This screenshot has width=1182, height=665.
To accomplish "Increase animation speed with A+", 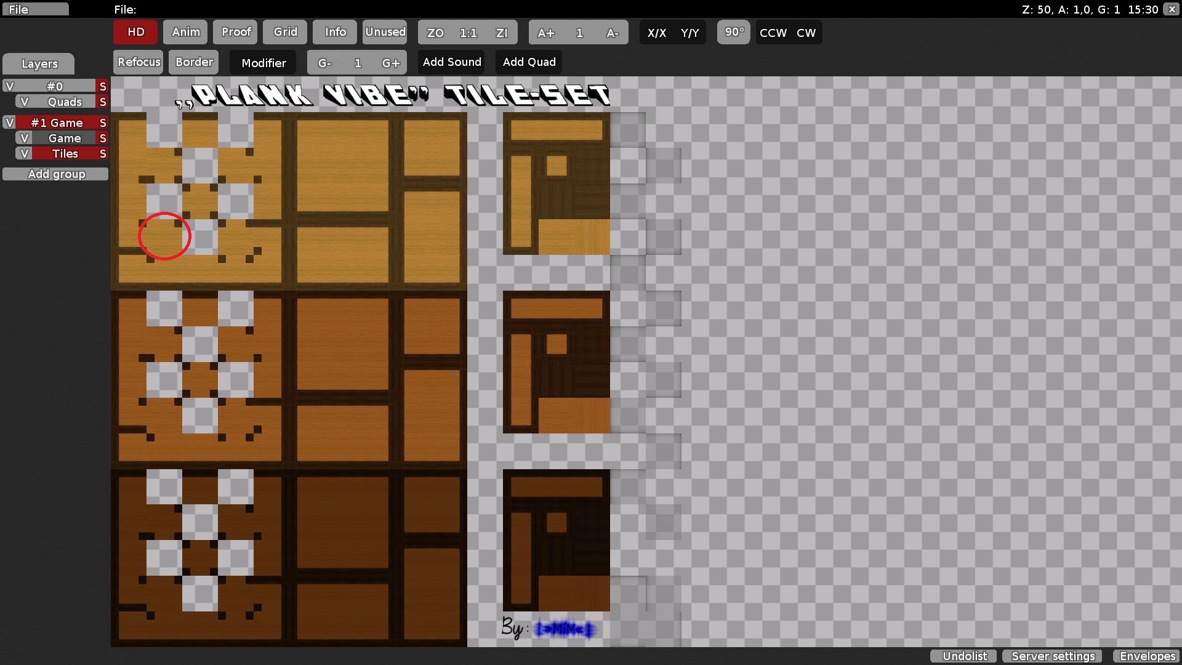I will 545,33.
